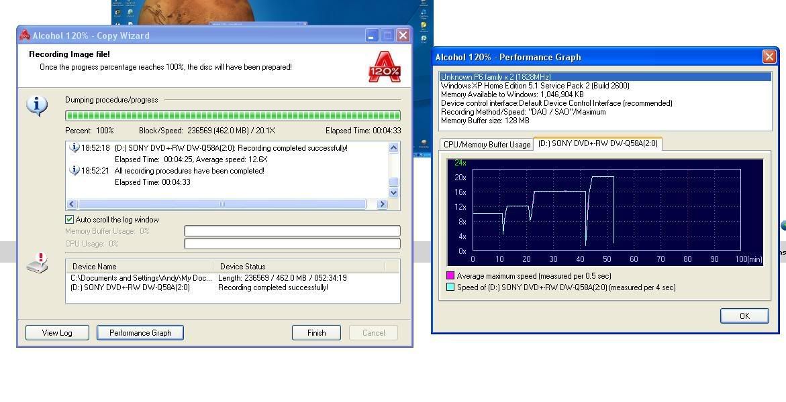The image size is (786, 402).
Task: Close the Performance Graph window
Action: click(769, 56)
